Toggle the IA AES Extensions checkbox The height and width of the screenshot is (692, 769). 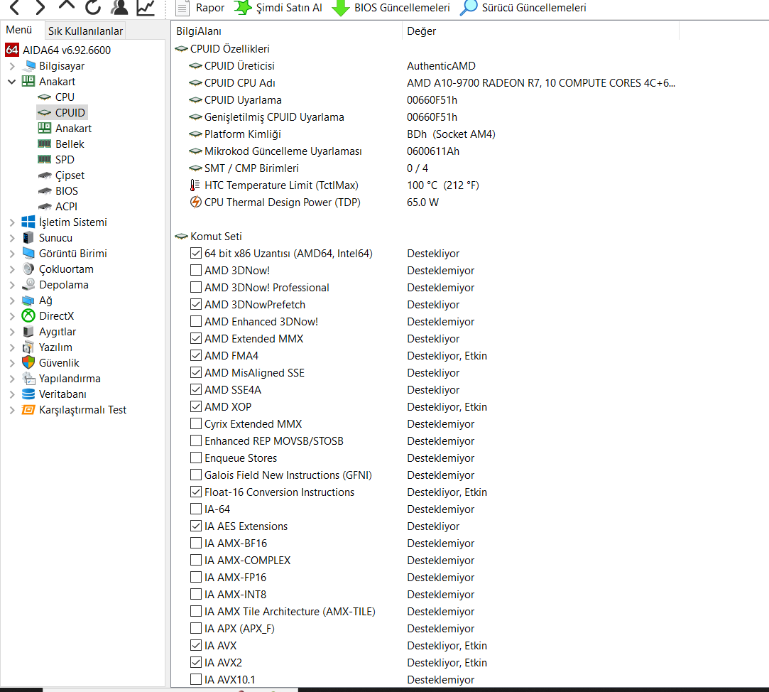click(196, 526)
